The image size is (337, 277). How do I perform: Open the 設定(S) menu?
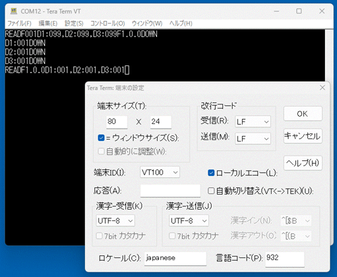pos(74,24)
